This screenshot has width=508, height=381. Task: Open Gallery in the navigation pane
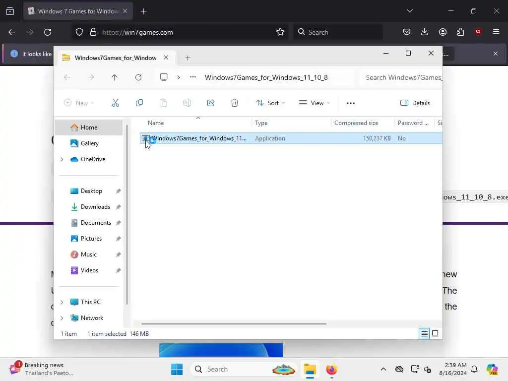(x=89, y=143)
